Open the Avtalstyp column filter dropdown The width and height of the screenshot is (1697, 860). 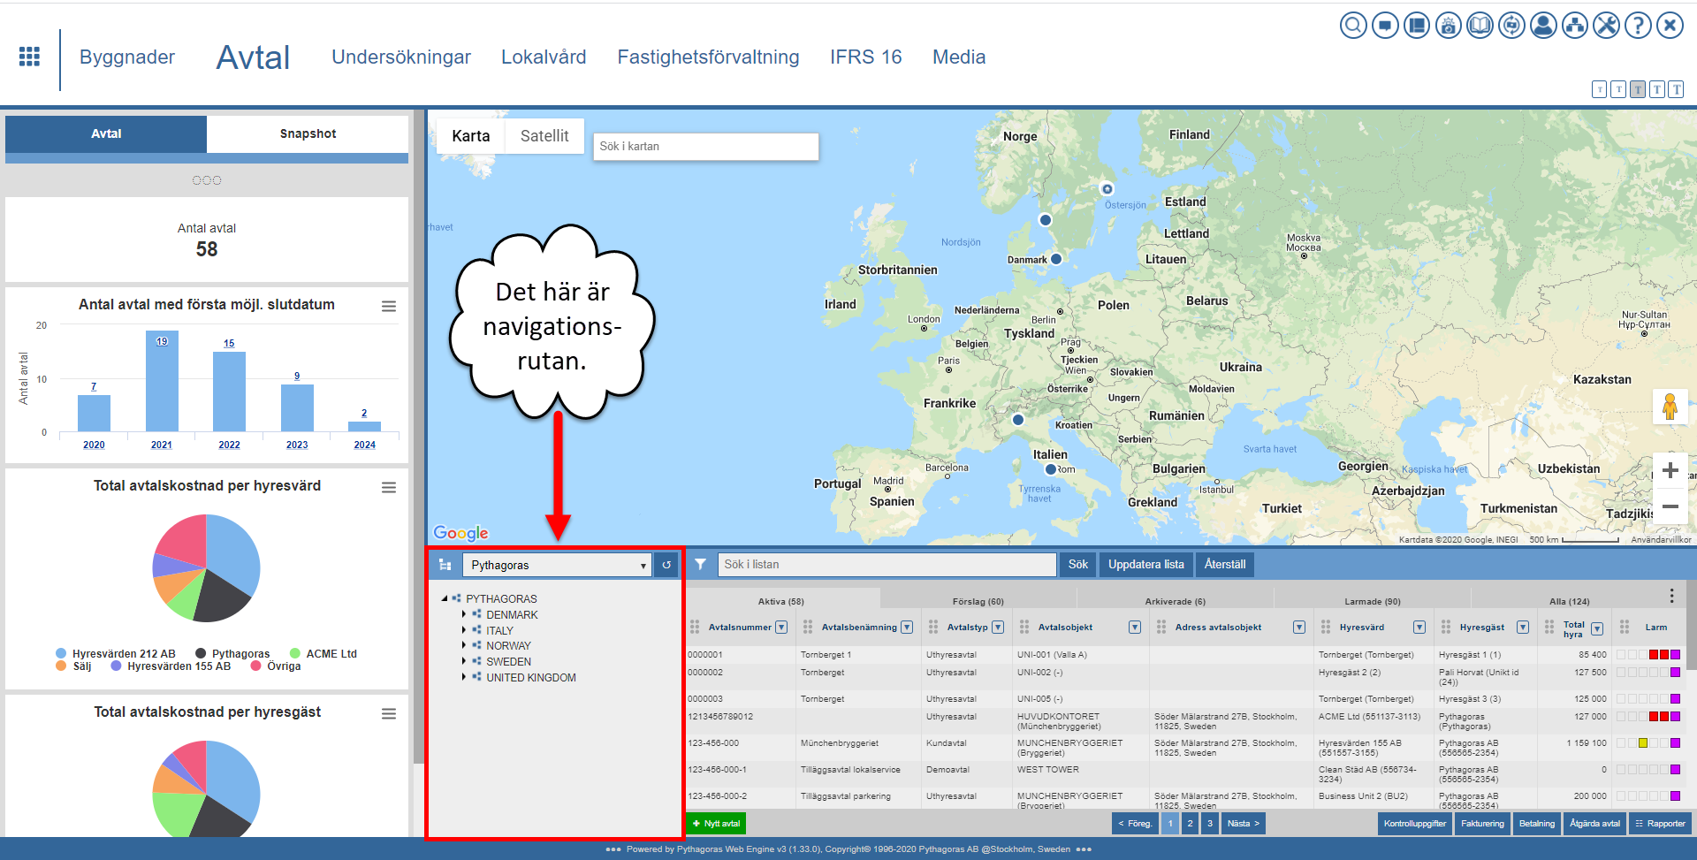click(998, 628)
